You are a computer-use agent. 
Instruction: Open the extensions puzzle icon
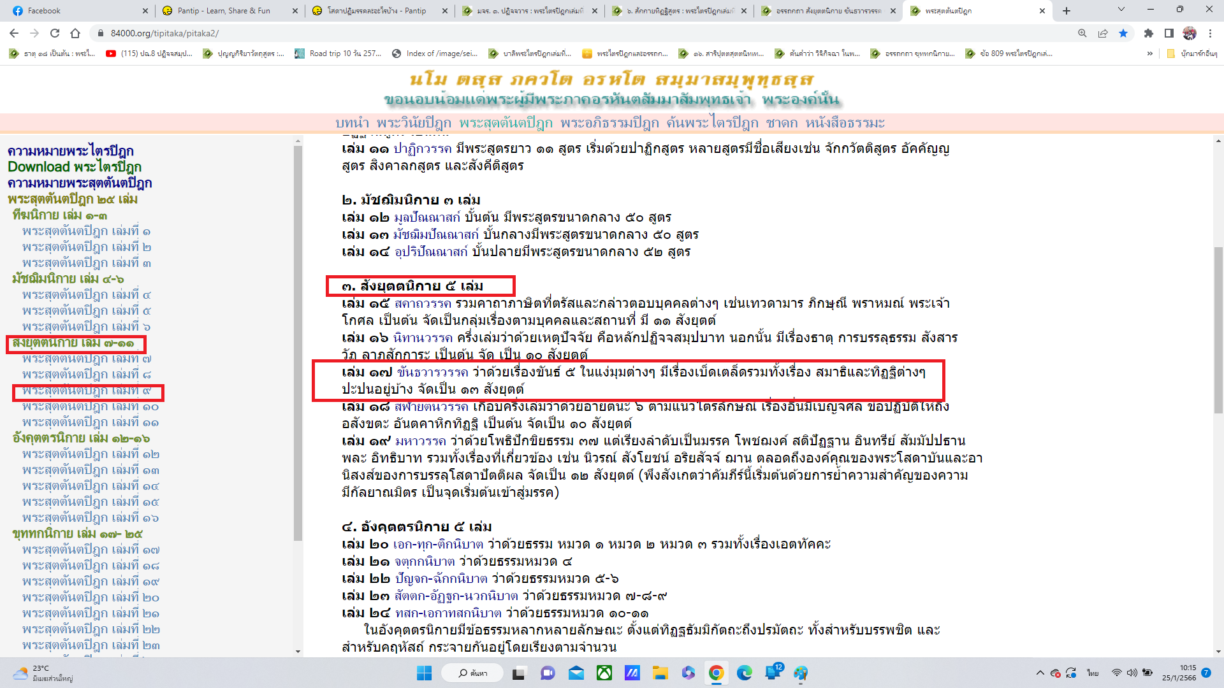[1149, 33]
